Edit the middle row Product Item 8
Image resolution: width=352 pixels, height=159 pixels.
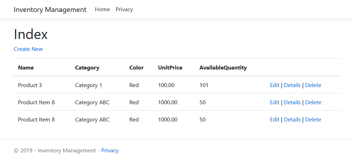coord(275,102)
